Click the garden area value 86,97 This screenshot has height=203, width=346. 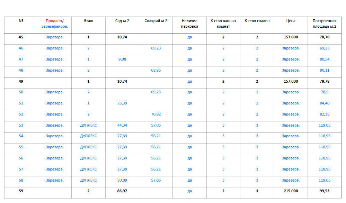pos(122,191)
